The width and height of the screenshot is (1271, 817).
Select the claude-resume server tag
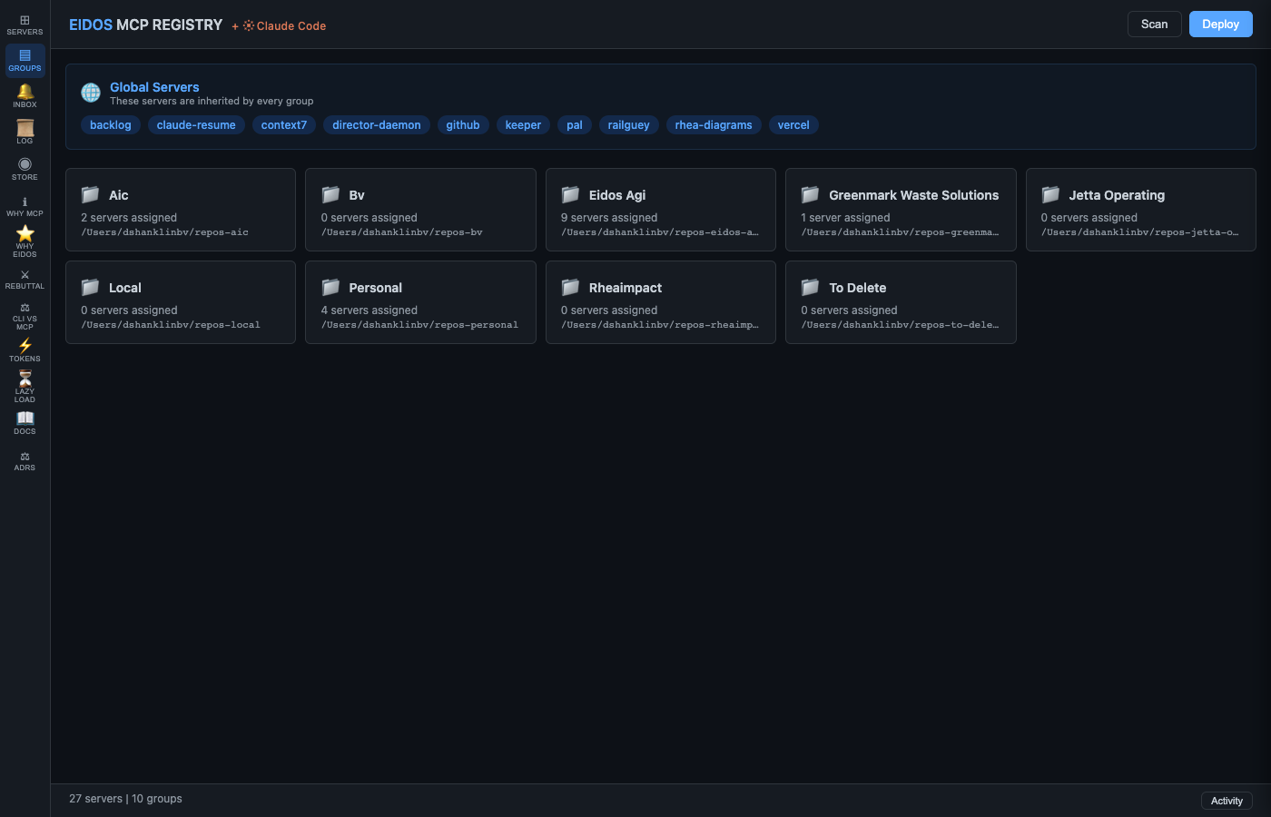click(196, 125)
